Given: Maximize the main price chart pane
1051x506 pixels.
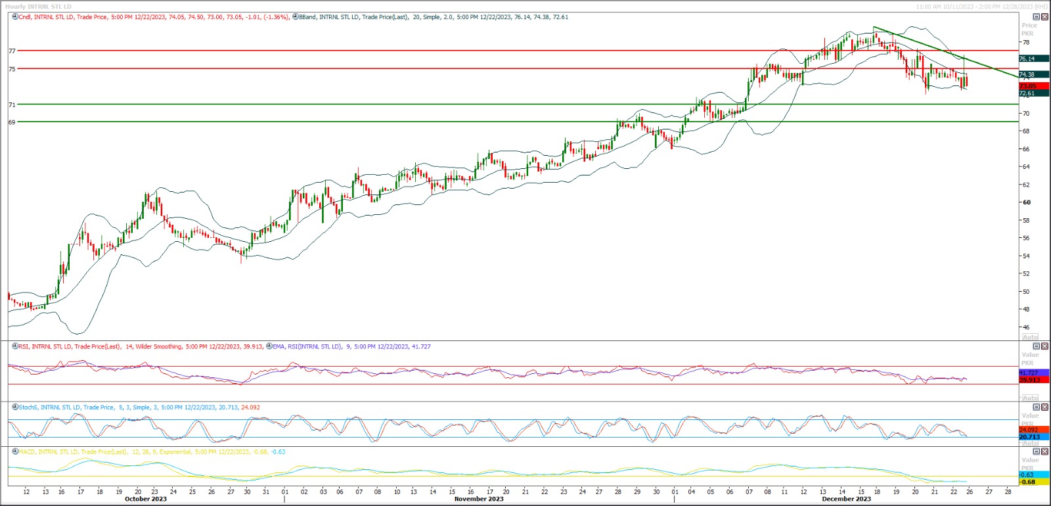Looking at the screenshot, I should click(1037, 17).
